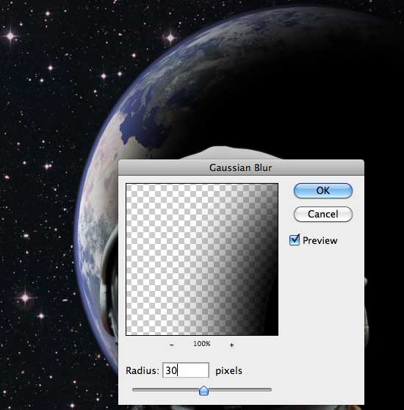The height and width of the screenshot is (410, 404).
Task: Click the white shape above the dialog title
Action: click(230, 153)
